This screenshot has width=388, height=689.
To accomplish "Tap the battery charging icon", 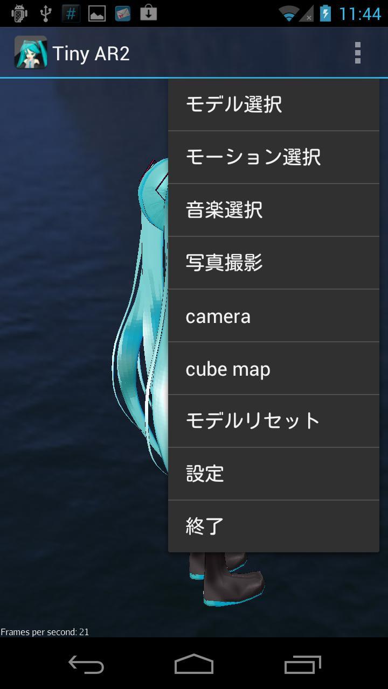I will [325, 13].
